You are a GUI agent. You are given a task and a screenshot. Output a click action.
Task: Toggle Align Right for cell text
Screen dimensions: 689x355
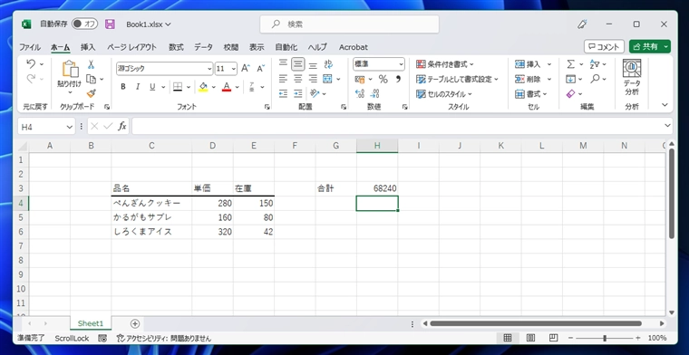pyautogui.click(x=313, y=79)
